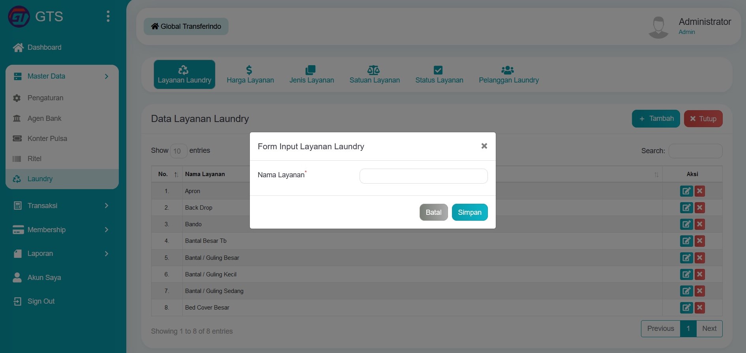Switch to Status Layanan tab
Image resolution: width=746 pixels, height=353 pixels.
(439, 74)
